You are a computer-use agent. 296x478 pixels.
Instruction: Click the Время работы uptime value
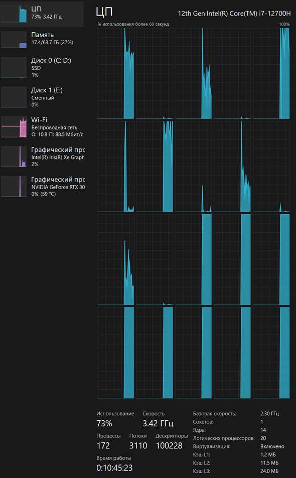pyautogui.click(x=114, y=468)
